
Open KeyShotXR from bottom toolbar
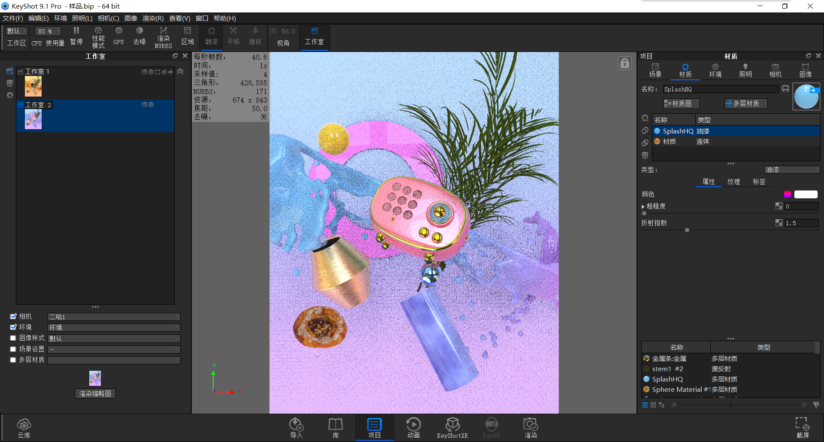click(452, 428)
